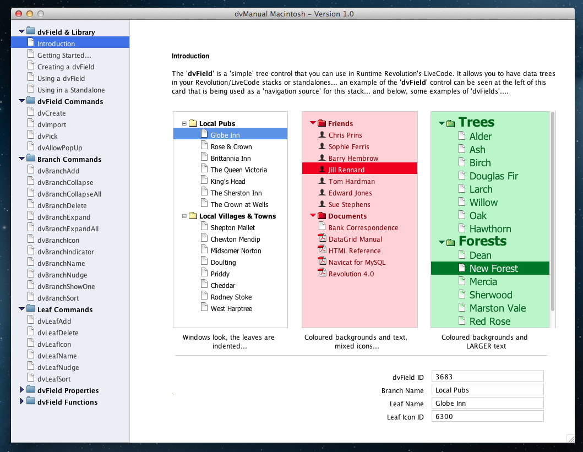Collapse the Local Villages & Towns branch
This screenshot has height=452, width=583.
184,216
